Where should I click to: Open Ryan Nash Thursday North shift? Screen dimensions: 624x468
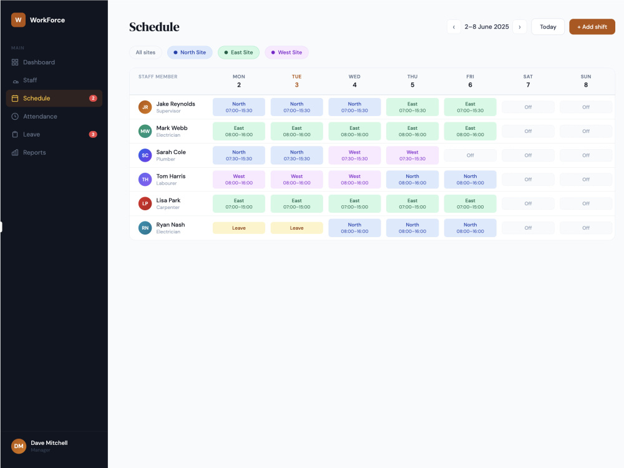tap(412, 228)
